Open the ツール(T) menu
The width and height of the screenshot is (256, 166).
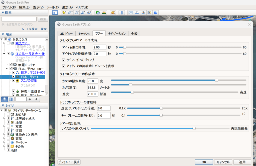[53, 7]
